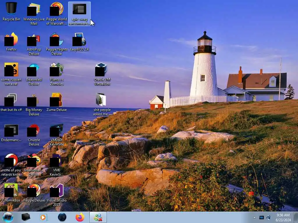Select VM0b0t KevinSite icon
The width and height of the screenshot is (298, 223).
pyautogui.click(x=57, y=135)
